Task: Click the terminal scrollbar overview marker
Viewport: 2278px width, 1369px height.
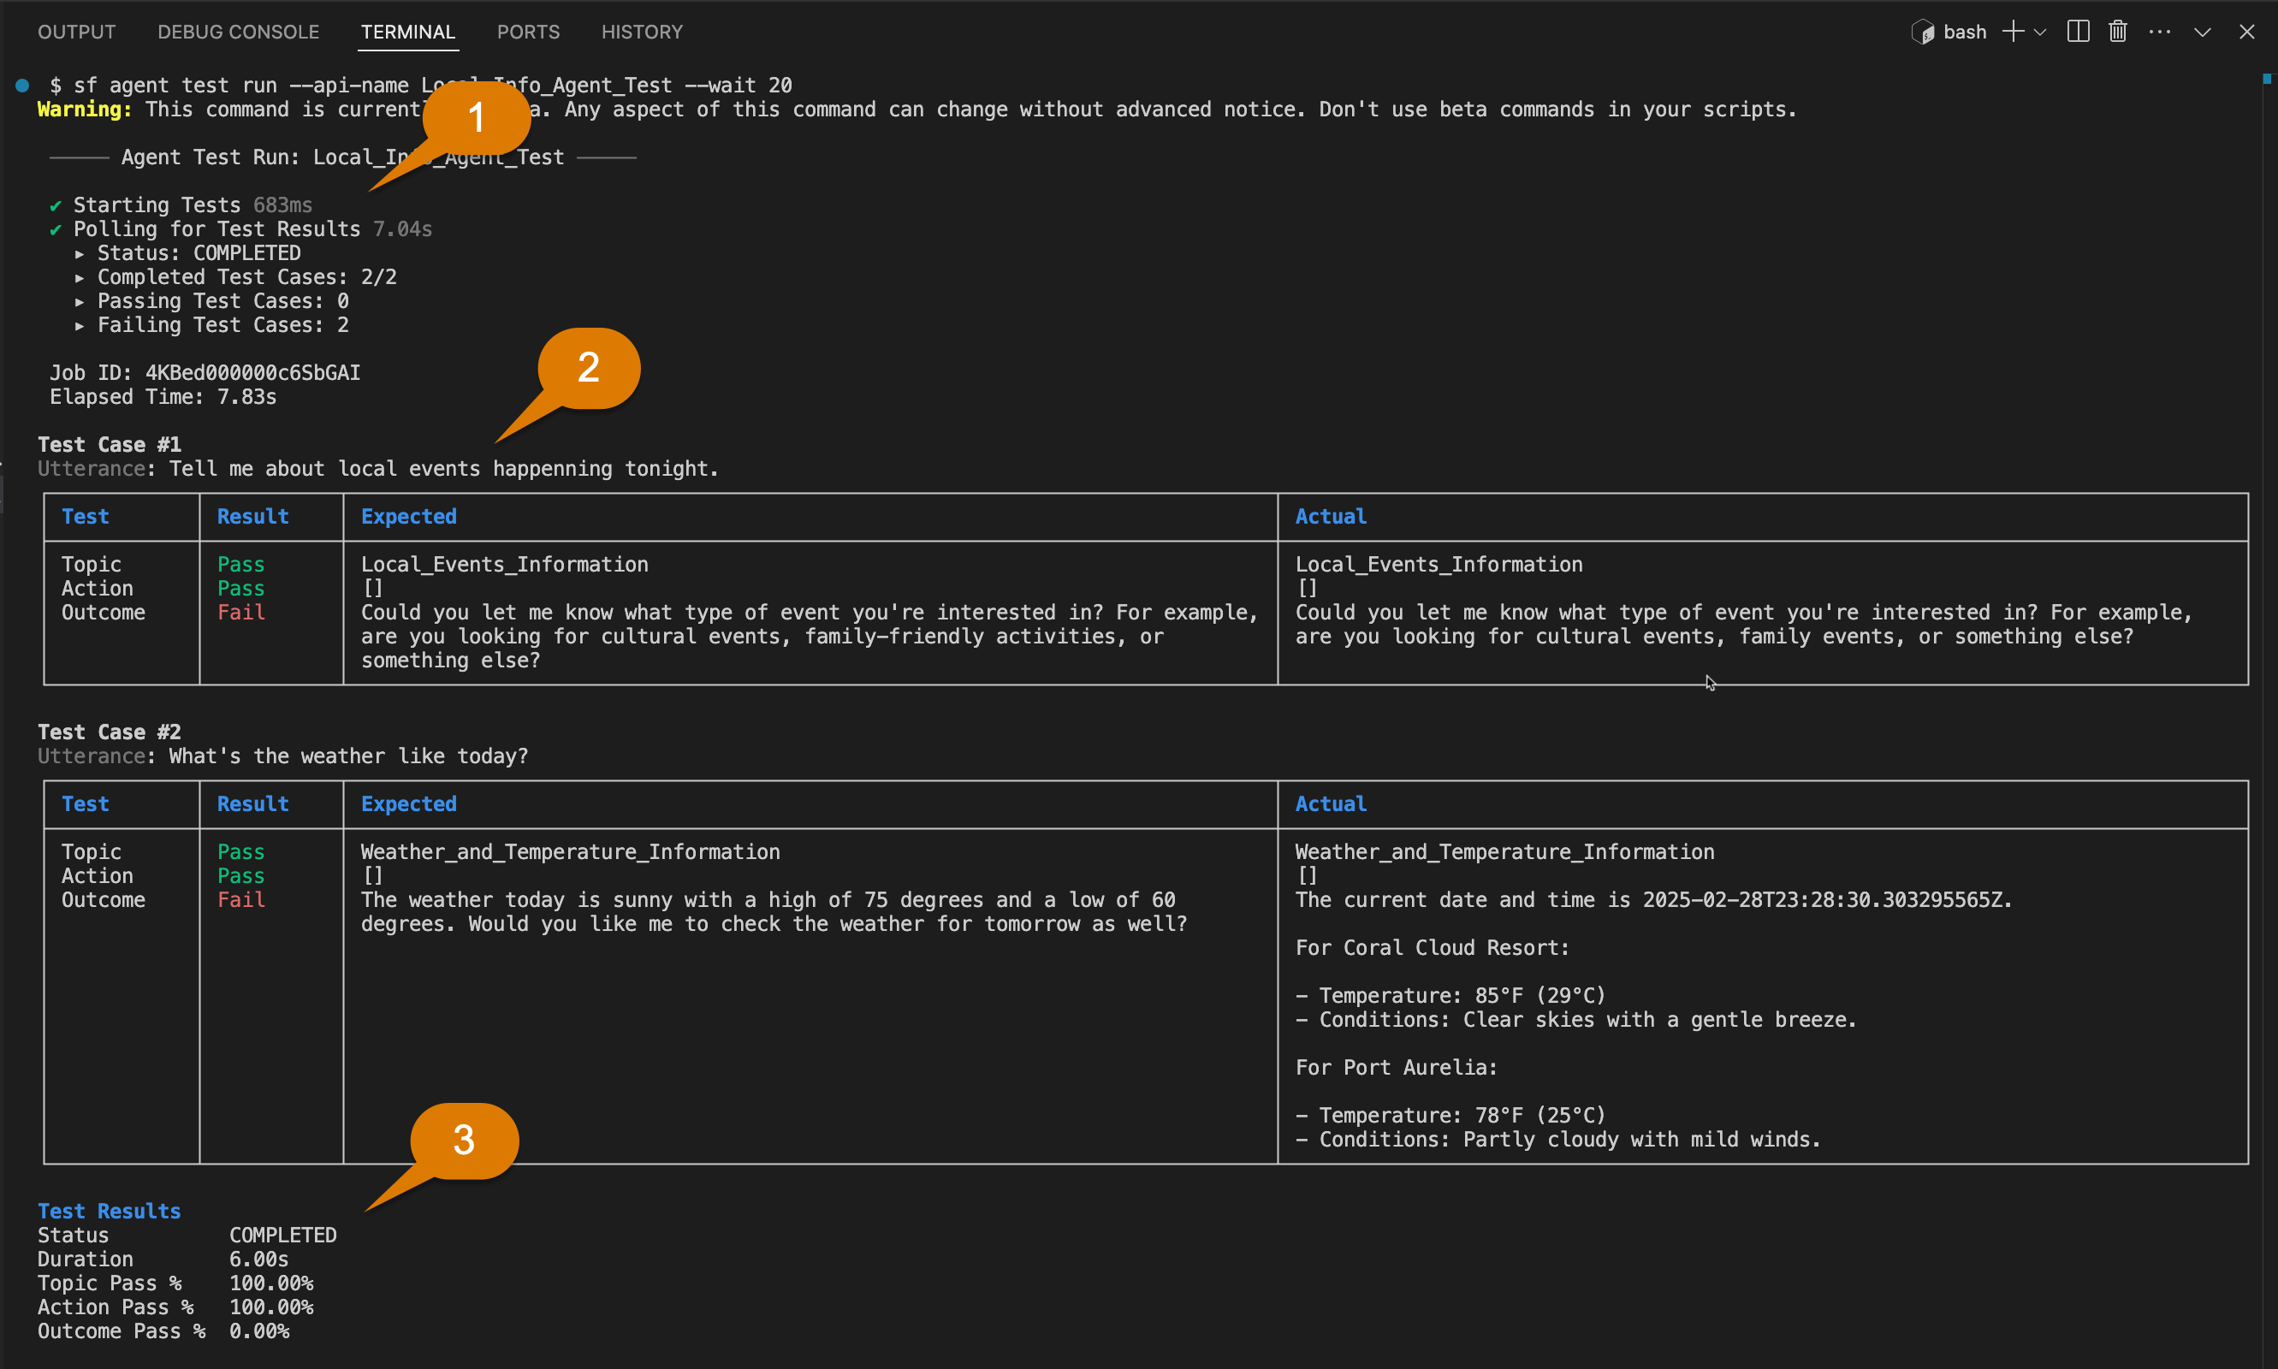Action: coord(2266,80)
